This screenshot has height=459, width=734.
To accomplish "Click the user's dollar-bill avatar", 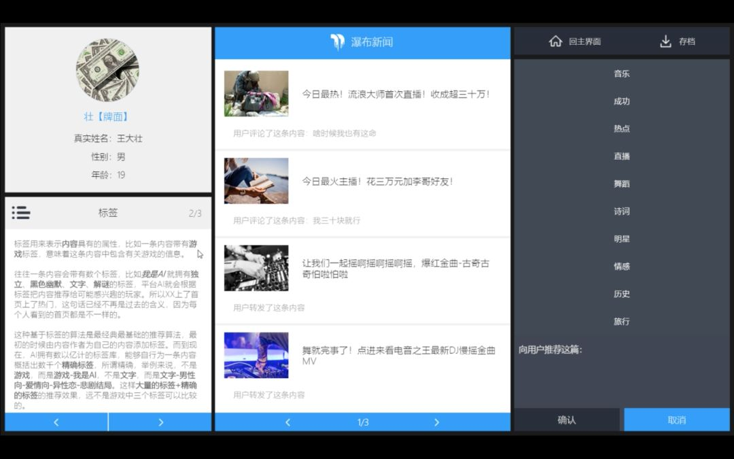I will [107, 70].
